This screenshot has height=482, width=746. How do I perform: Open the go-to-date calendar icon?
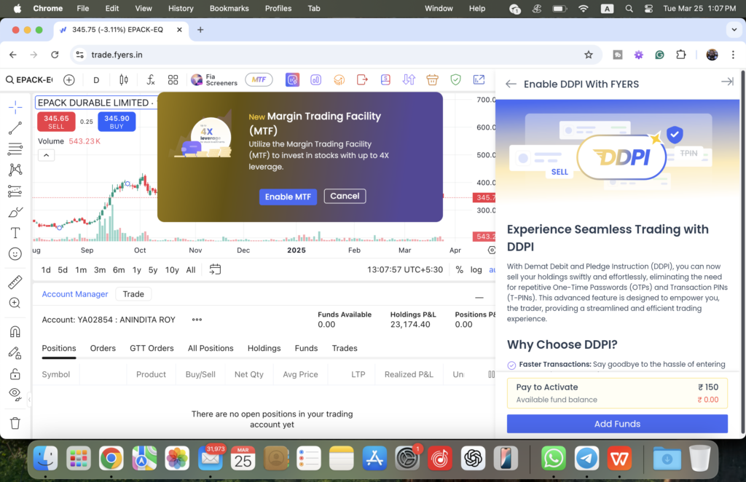(x=215, y=269)
